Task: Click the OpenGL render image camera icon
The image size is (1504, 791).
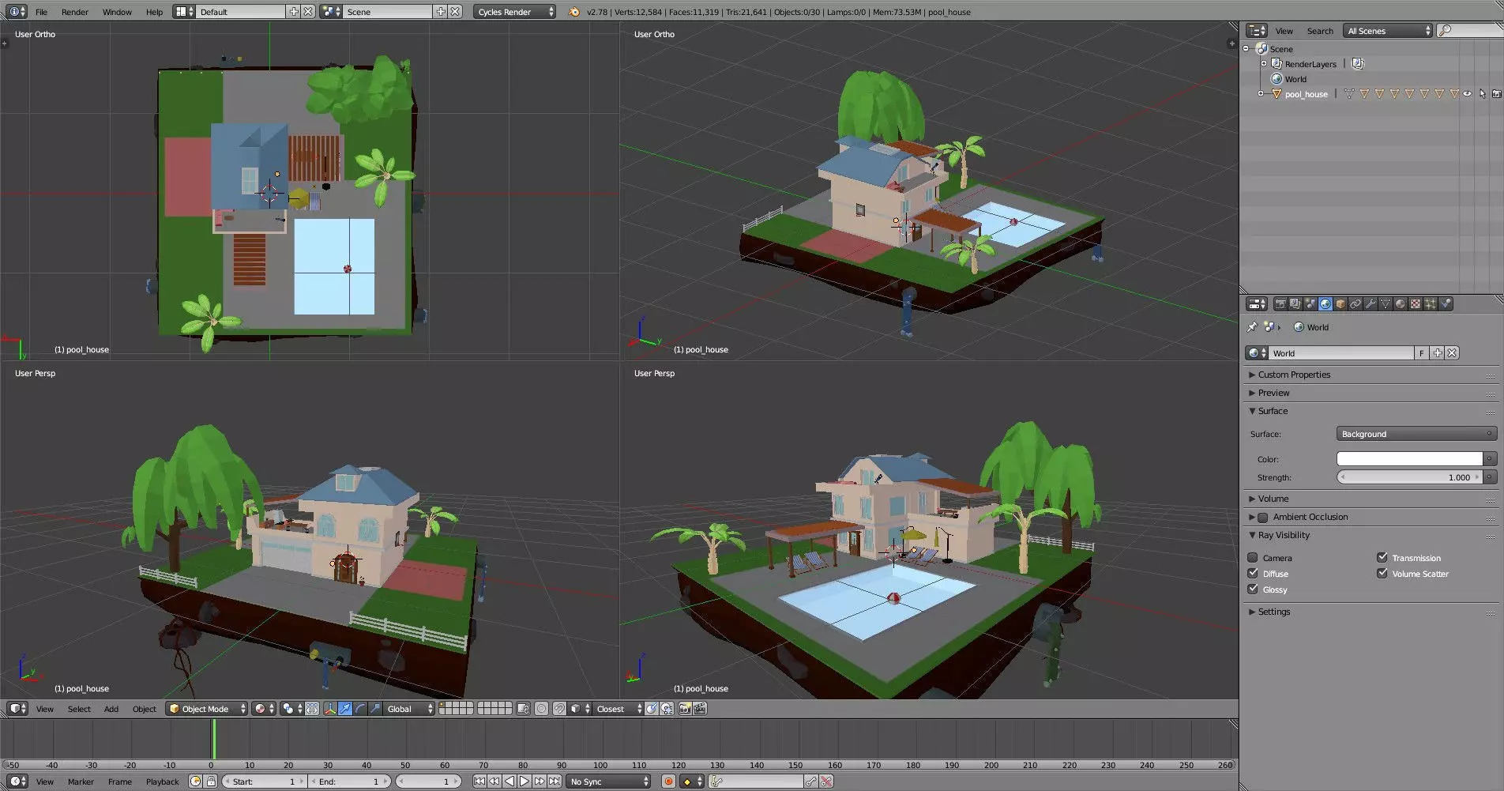Action: [x=685, y=709]
